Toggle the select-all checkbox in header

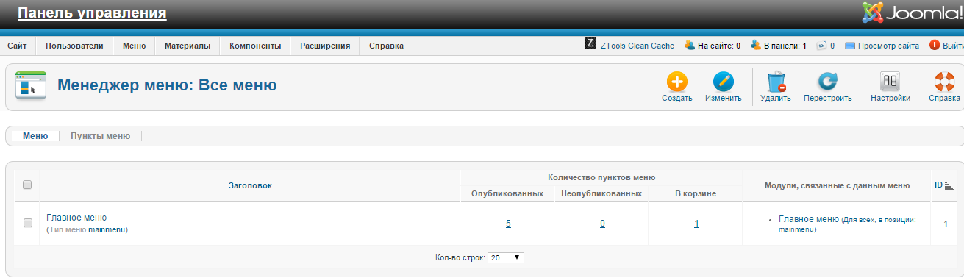click(x=27, y=185)
